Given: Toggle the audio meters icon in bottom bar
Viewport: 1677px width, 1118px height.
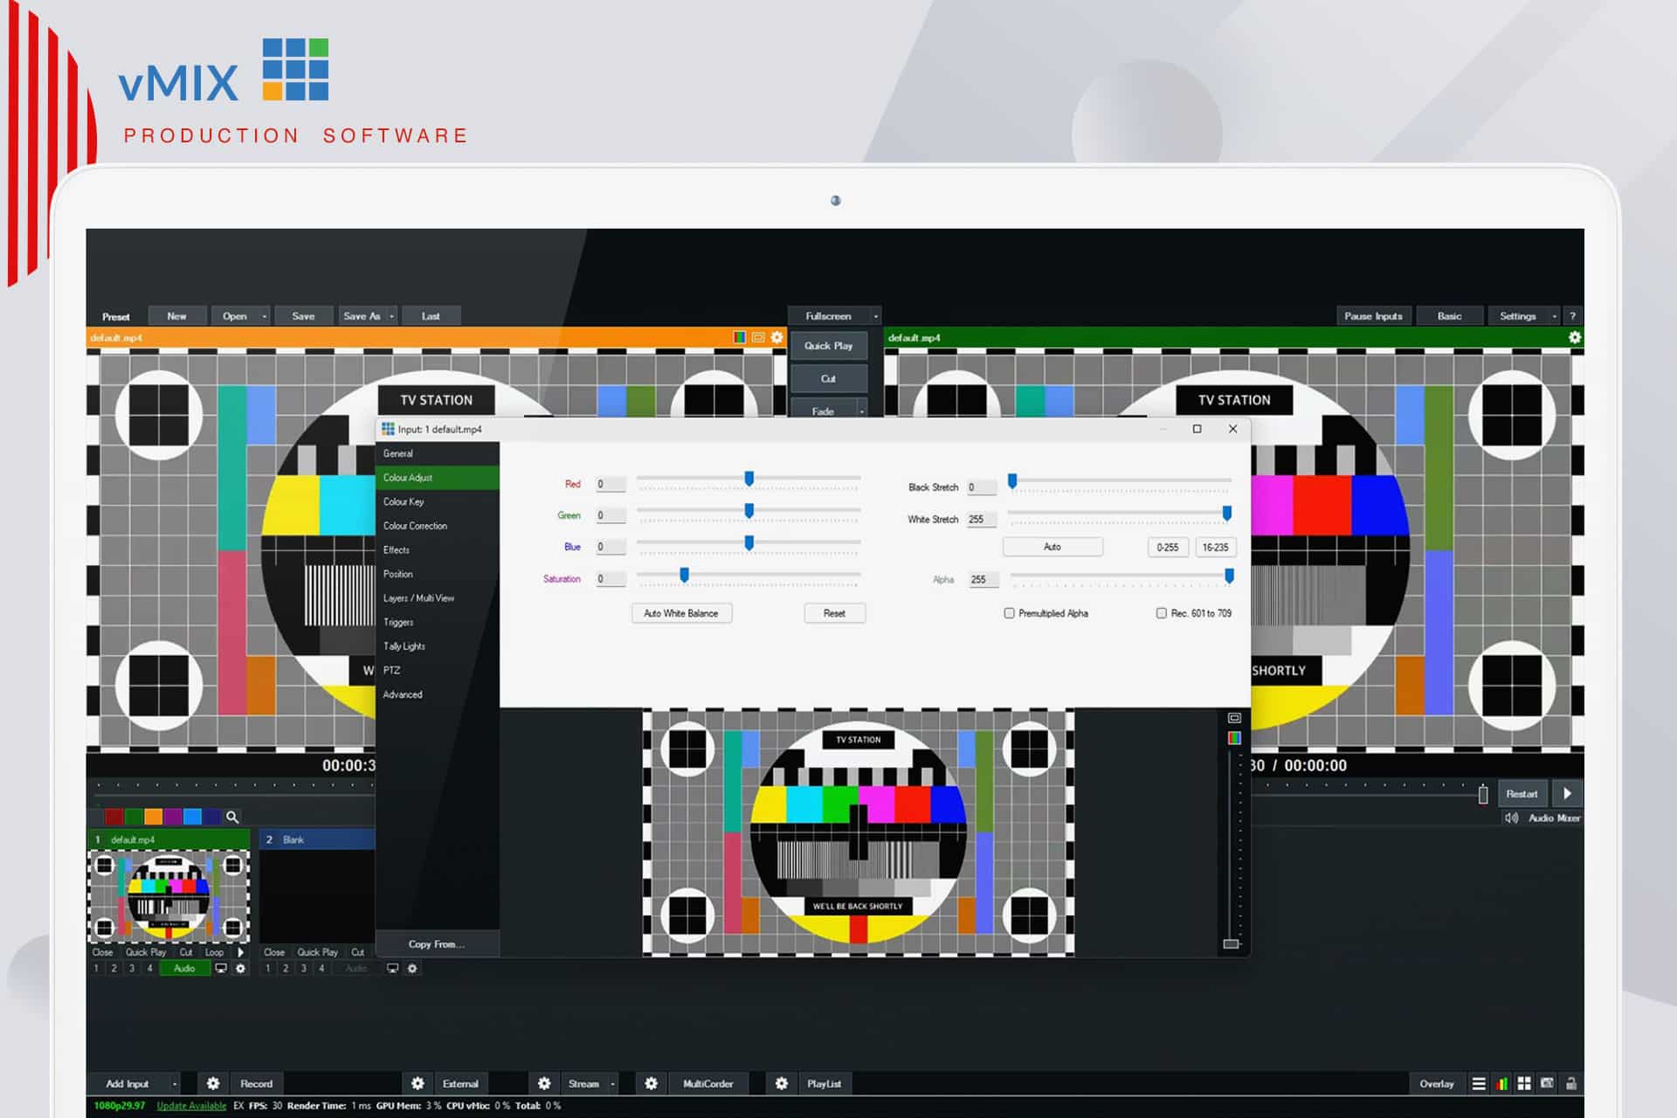Looking at the screenshot, I should [1501, 1083].
